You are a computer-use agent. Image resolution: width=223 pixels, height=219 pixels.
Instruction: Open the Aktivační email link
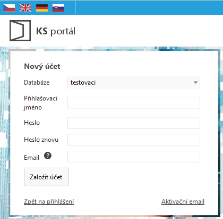183,202
